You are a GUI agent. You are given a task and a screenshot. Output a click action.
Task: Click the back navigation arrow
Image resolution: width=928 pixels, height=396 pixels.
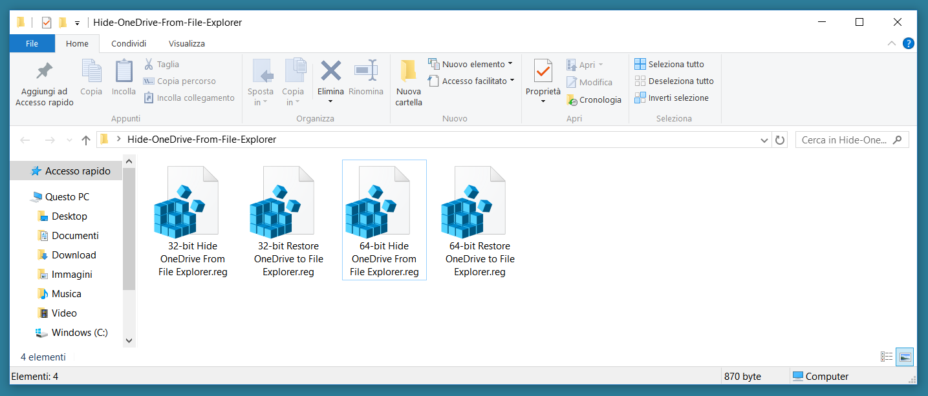pos(25,140)
